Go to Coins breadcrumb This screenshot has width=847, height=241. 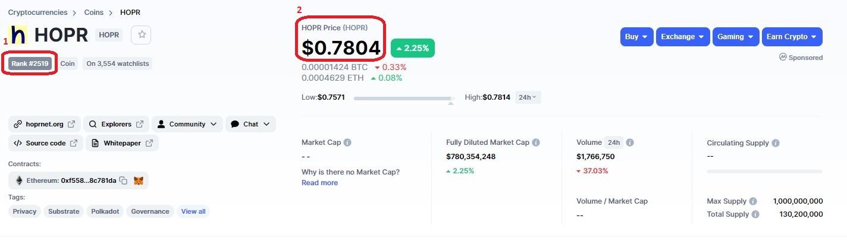click(94, 12)
